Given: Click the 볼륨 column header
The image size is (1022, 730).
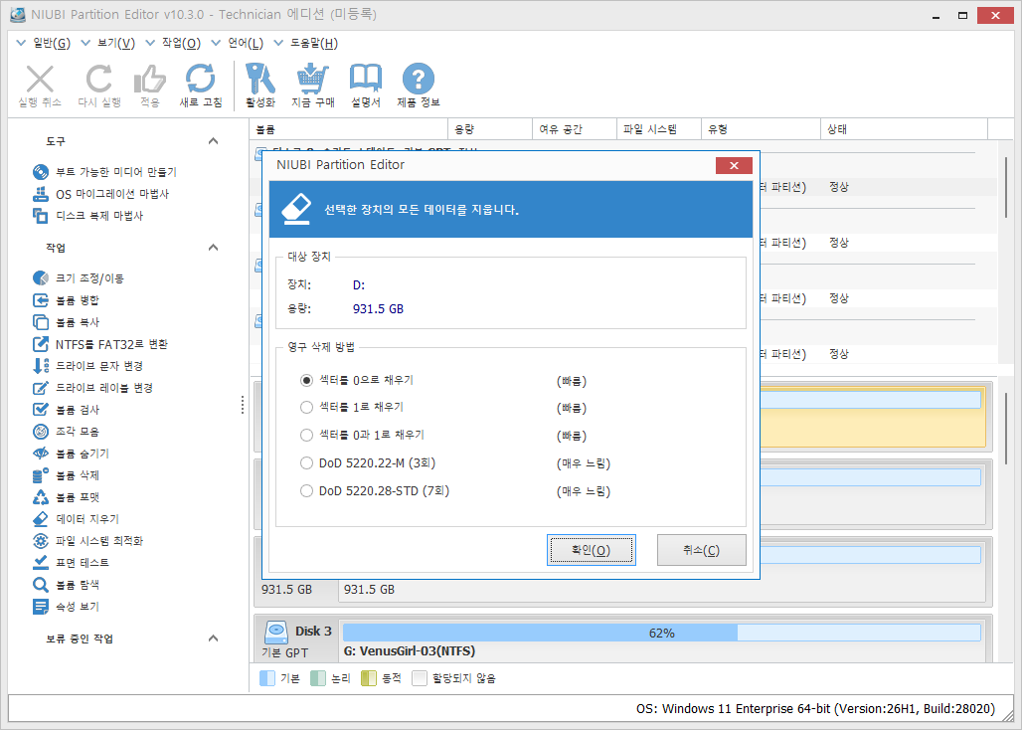Looking at the screenshot, I should 349,129.
